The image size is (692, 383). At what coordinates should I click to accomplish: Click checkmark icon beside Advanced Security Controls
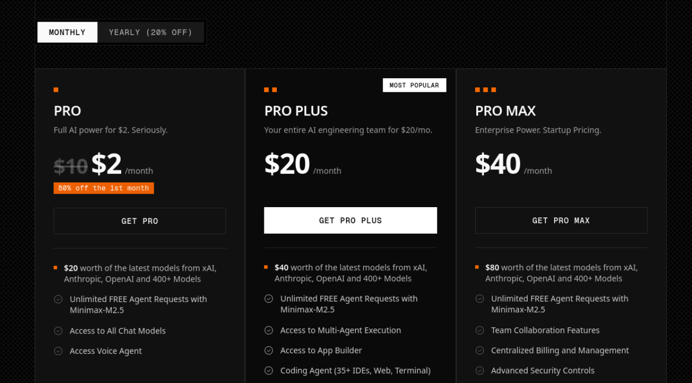[480, 371]
